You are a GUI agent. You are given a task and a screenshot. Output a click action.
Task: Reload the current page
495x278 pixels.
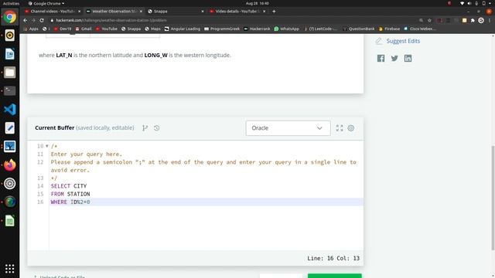pyautogui.click(x=42, y=20)
